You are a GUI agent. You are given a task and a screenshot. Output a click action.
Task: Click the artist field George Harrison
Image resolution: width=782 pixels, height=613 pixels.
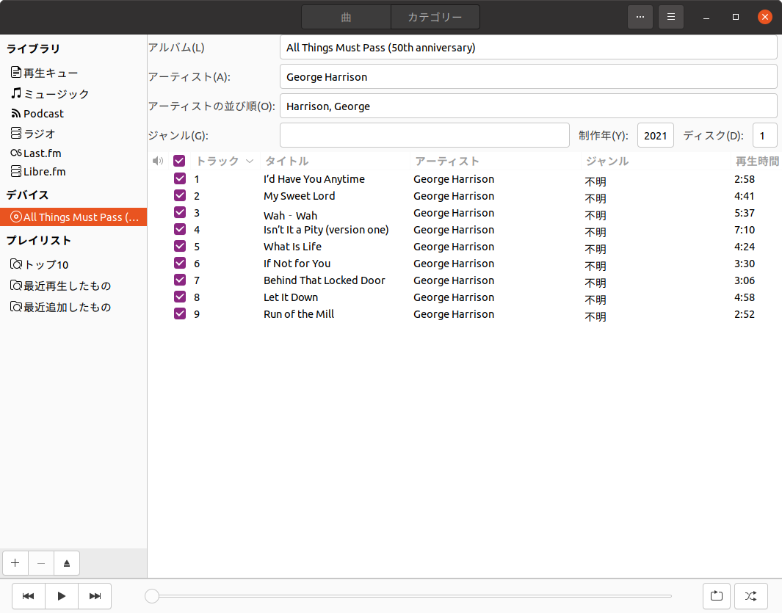(528, 77)
